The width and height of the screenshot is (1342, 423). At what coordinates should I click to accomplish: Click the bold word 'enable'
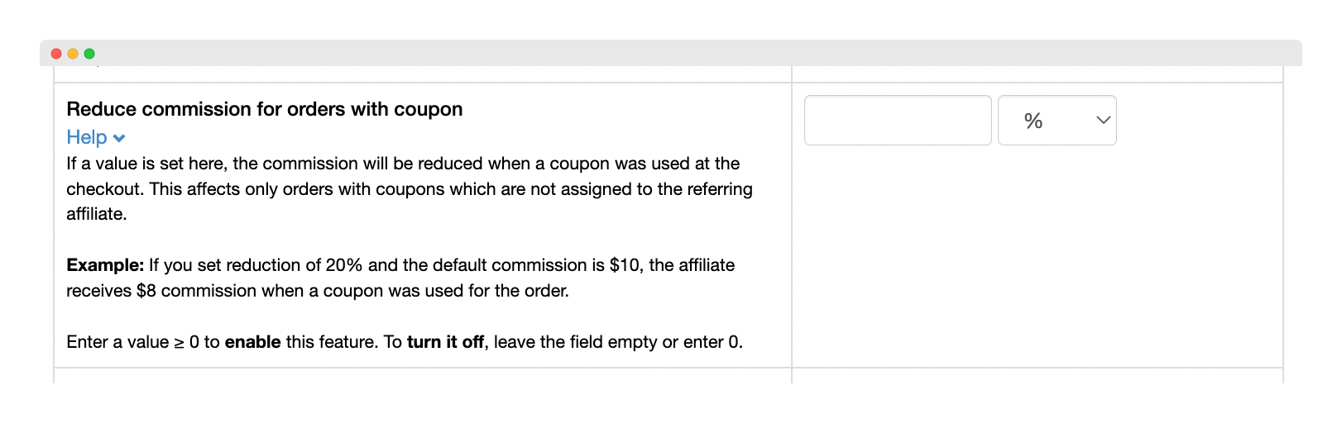(x=252, y=342)
